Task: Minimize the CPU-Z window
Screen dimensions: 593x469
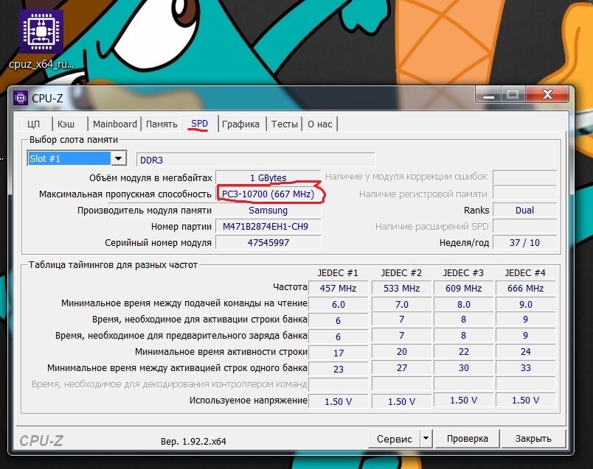Action: (x=488, y=95)
